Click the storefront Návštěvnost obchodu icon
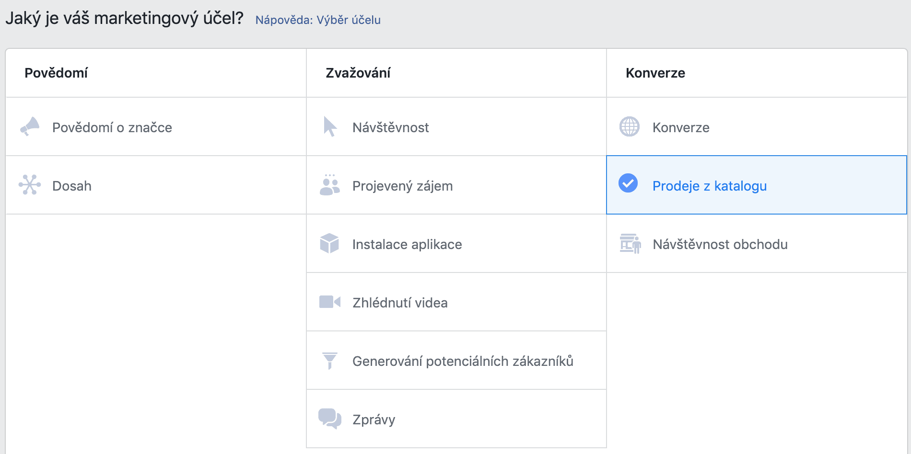Viewport: 911px width, 454px height. [630, 244]
